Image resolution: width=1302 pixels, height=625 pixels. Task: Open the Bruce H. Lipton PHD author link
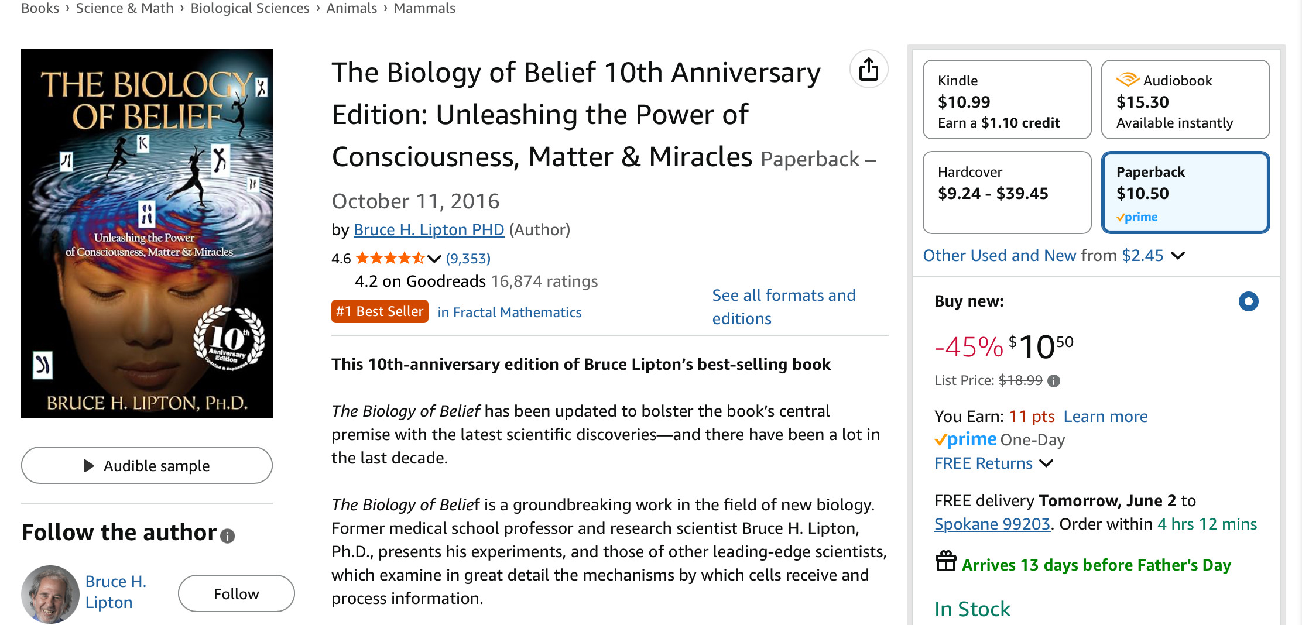pos(429,229)
